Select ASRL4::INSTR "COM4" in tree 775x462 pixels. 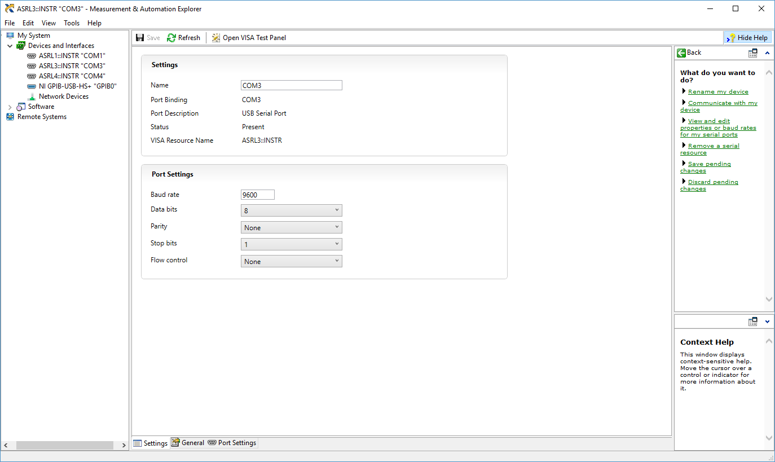coord(72,76)
